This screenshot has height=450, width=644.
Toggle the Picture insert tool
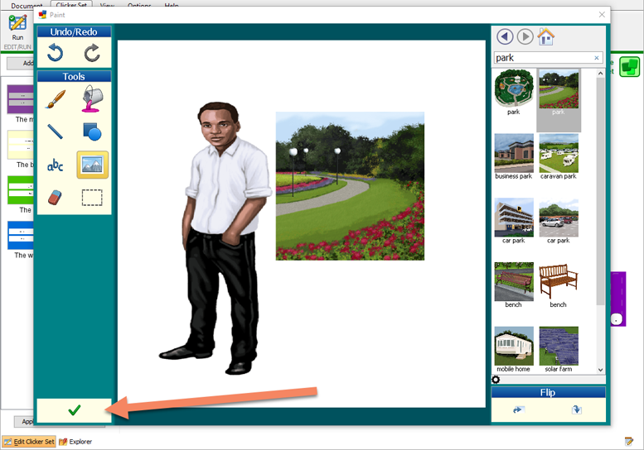coord(92,165)
